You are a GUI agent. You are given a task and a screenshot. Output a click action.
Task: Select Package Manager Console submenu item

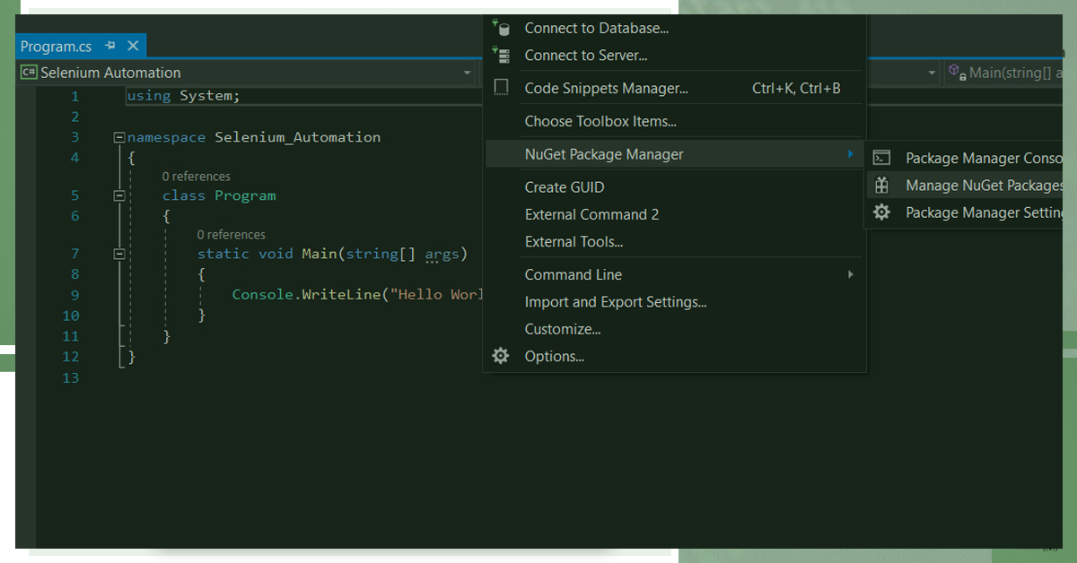coord(965,158)
